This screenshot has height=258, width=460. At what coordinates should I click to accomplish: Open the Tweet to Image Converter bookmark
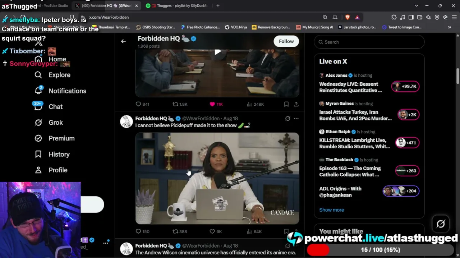pyautogui.click(x=402, y=27)
